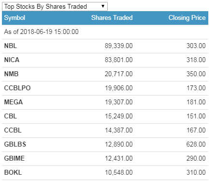This screenshot has height=181, width=217.
Task: Click the GBLBS stock symbol
Action: [15, 144]
